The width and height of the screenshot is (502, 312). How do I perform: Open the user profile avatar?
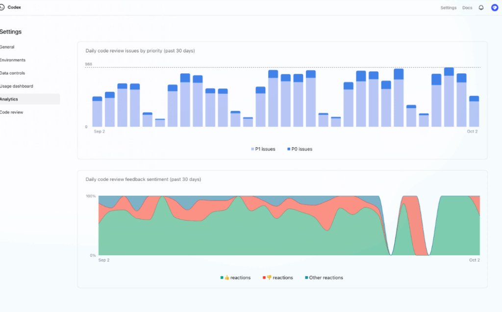coord(495,8)
